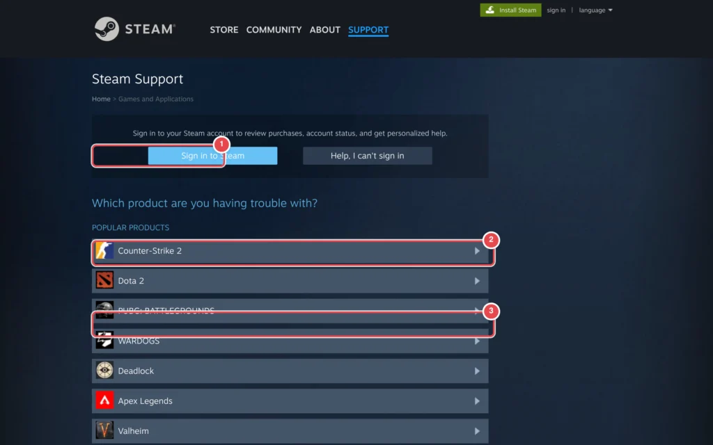Open the language dropdown
The image size is (713, 445).
(x=596, y=10)
